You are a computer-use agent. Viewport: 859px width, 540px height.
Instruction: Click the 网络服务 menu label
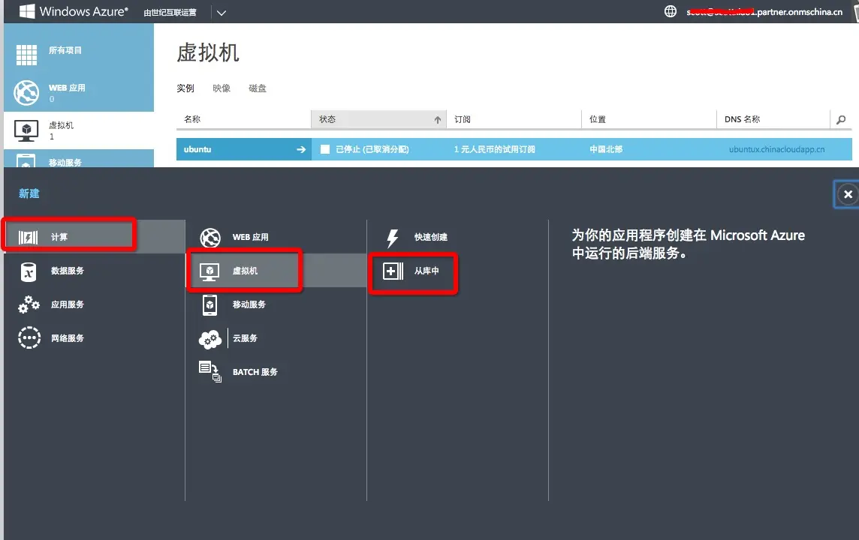(68, 339)
